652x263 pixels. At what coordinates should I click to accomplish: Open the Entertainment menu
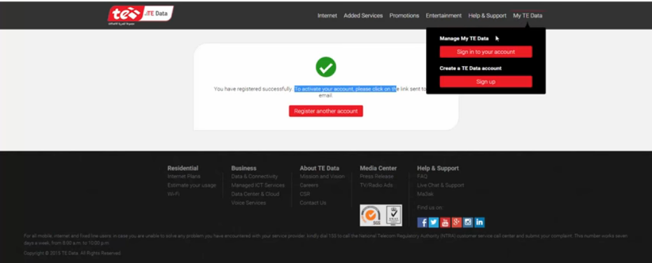pos(444,16)
